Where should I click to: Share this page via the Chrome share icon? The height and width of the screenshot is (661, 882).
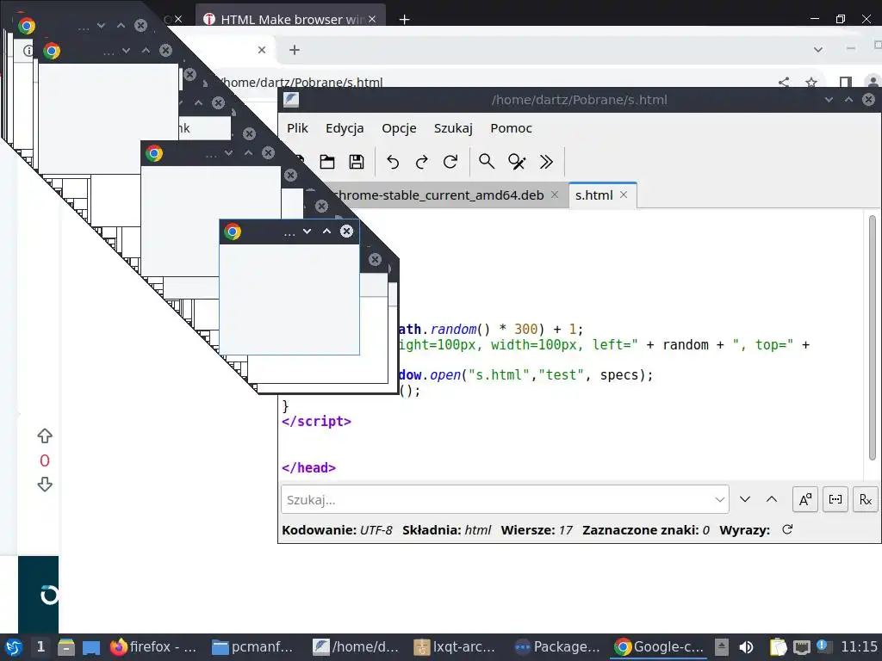[784, 83]
